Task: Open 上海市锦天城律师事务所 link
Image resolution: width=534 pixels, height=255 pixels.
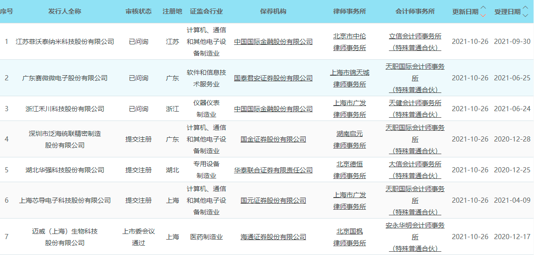Action: click(350, 78)
